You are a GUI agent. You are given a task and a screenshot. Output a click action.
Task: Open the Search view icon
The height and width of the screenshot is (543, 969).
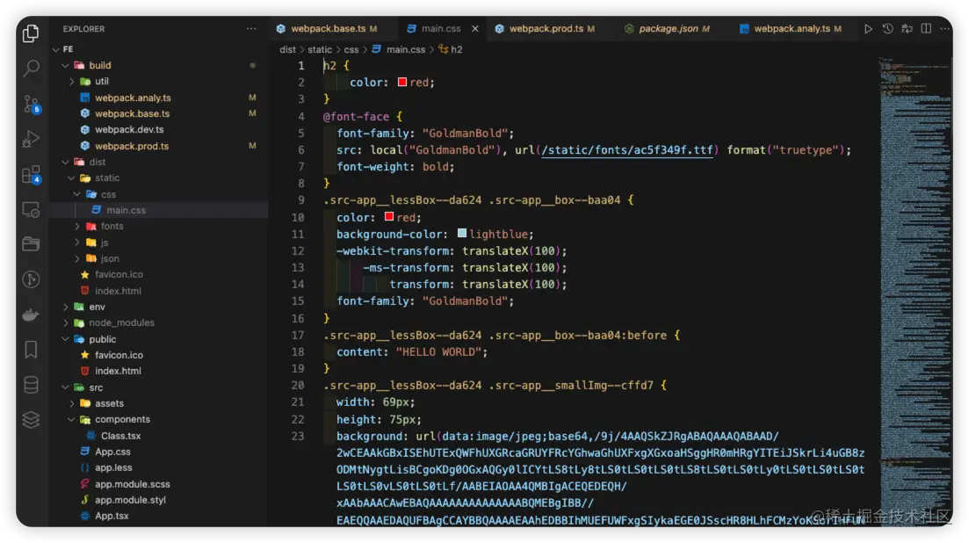click(31, 68)
